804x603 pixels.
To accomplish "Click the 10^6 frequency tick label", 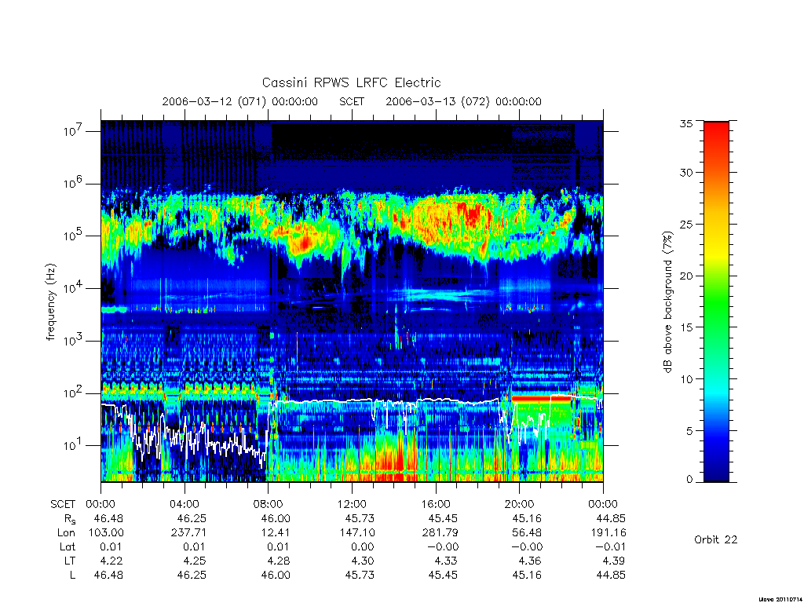I will (x=74, y=184).
